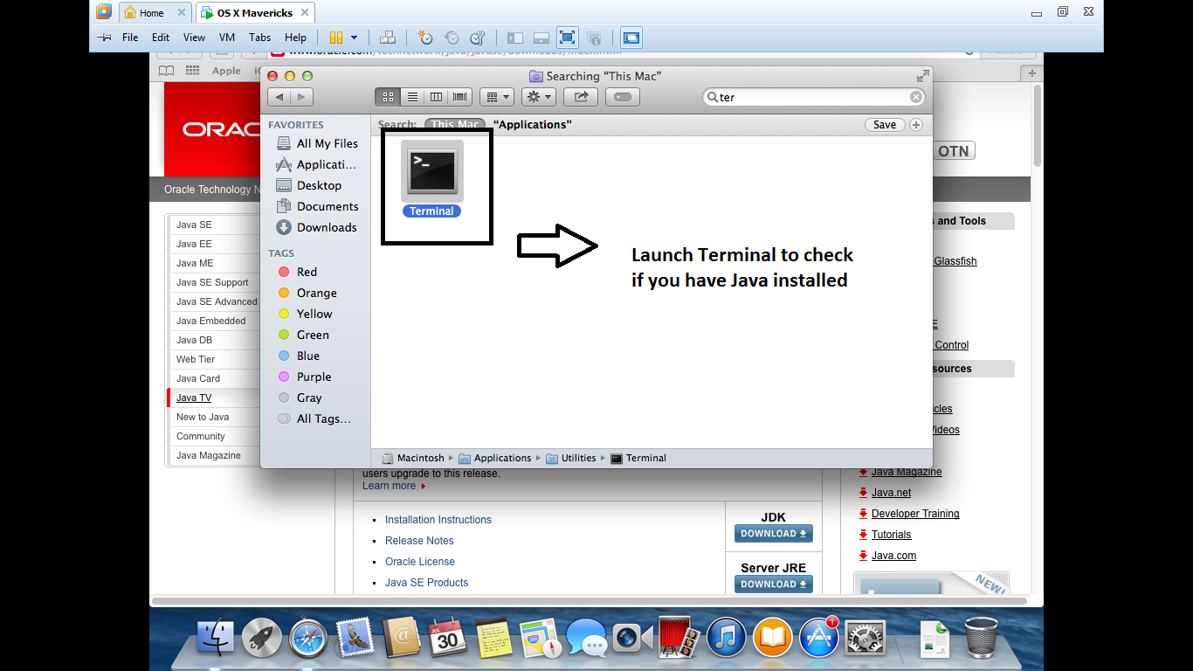Screen dimensions: 1193x671
Task: Select the Gray tag in sidebar
Action: [x=300, y=398]
